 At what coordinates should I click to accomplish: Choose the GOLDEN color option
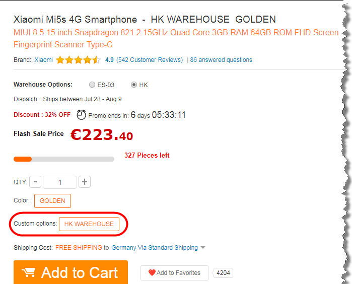(52, 201)
